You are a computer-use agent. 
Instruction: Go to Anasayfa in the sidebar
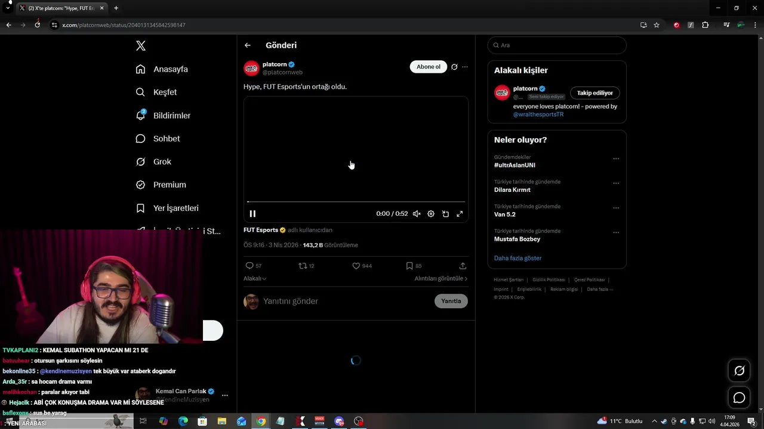click(162, 69)
